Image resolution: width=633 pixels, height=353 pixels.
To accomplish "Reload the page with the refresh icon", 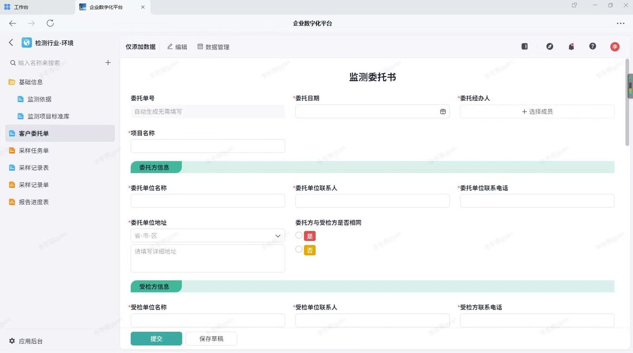I will coord(50,23).
